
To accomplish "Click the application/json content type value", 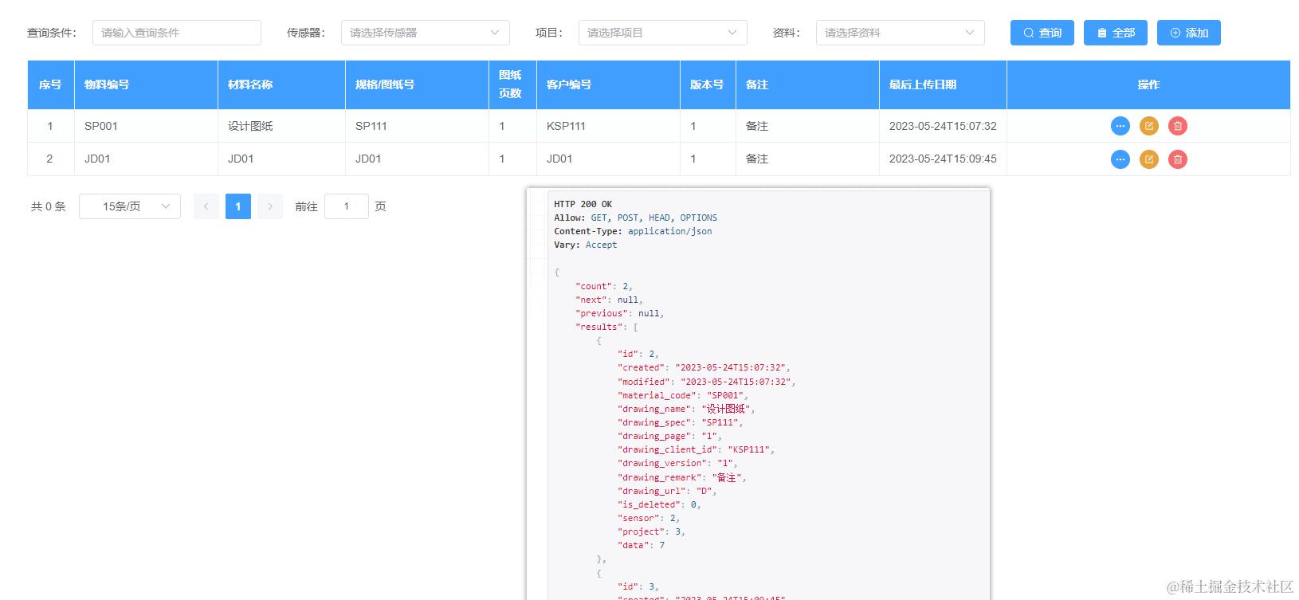I will pos(669,231).
